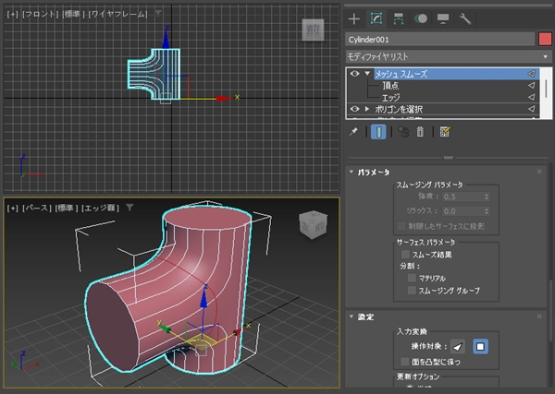Screen dimensions: 555x394
Task: Click Make Unique icon
Action: point(403,132)
